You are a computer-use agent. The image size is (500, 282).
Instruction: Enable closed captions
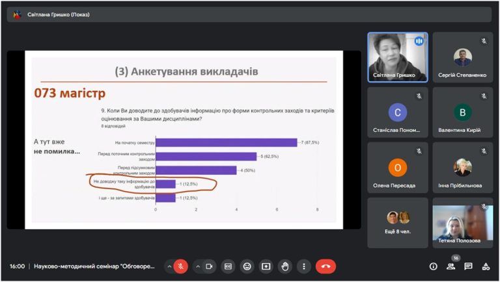[x=228, y=266]
